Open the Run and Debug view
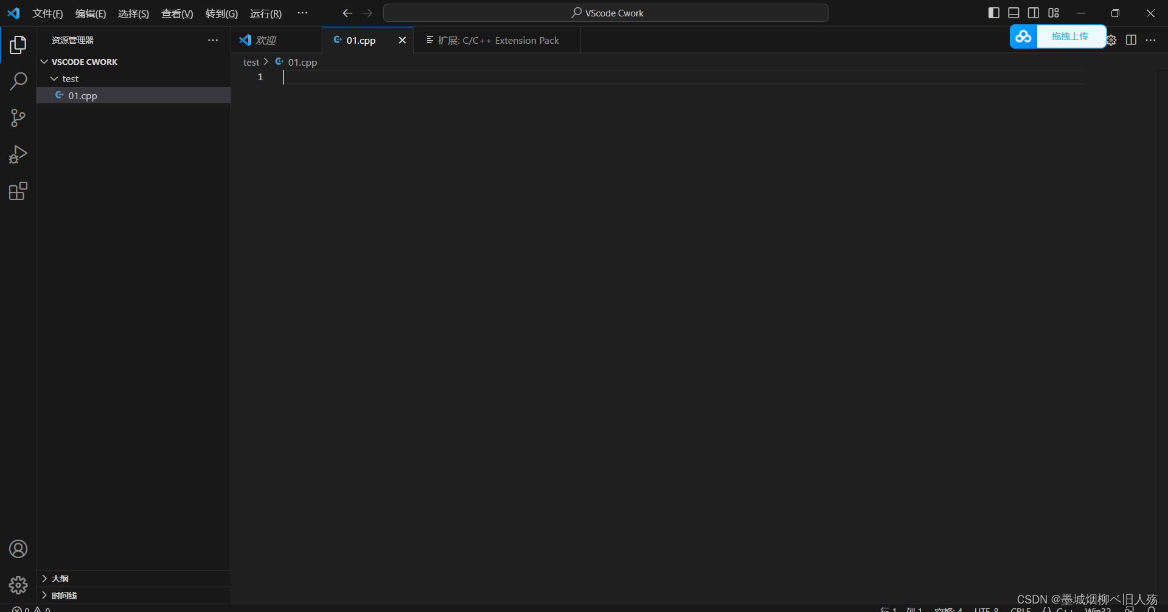The image size is (1168, 612). [18, 154]
